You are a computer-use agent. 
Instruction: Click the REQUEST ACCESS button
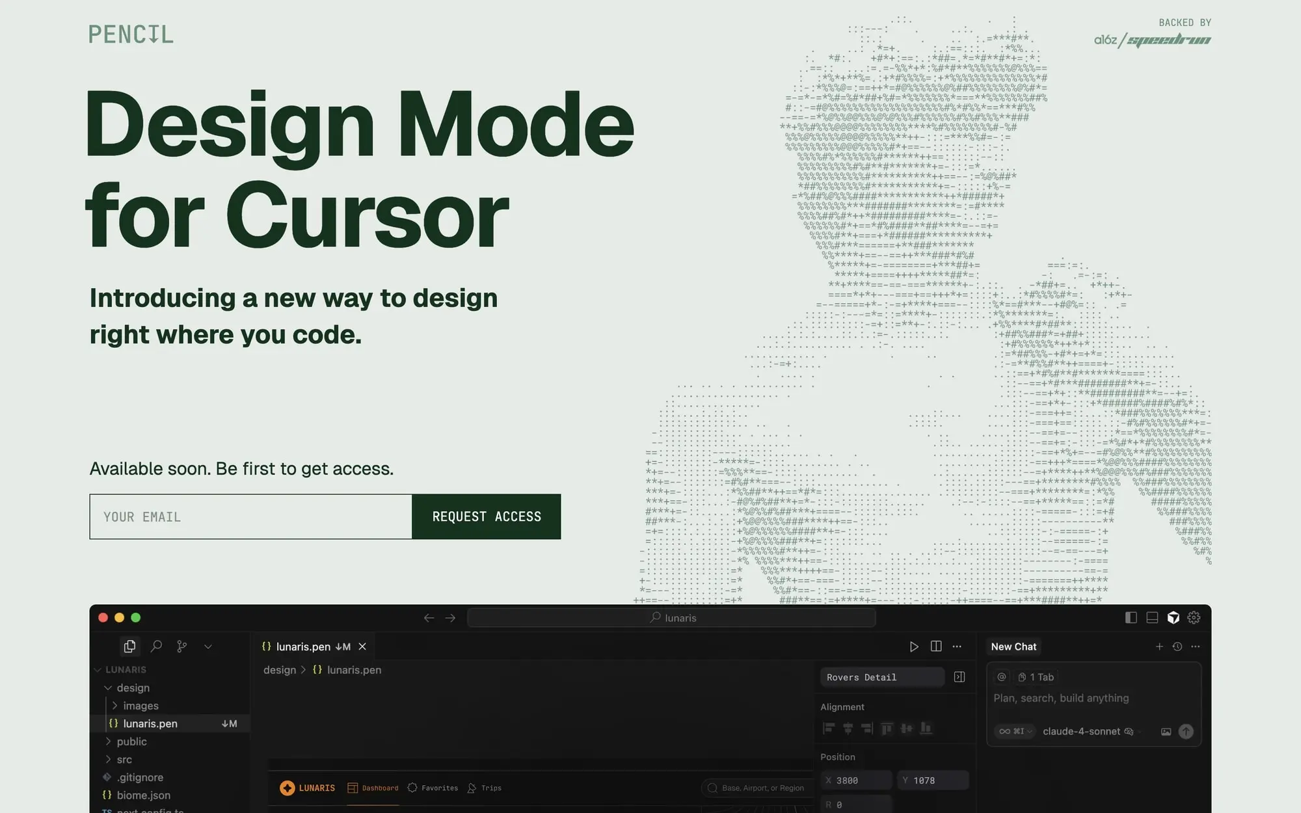point(487,516)
